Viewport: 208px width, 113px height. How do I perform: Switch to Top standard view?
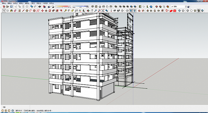click(x=96, y=6)
